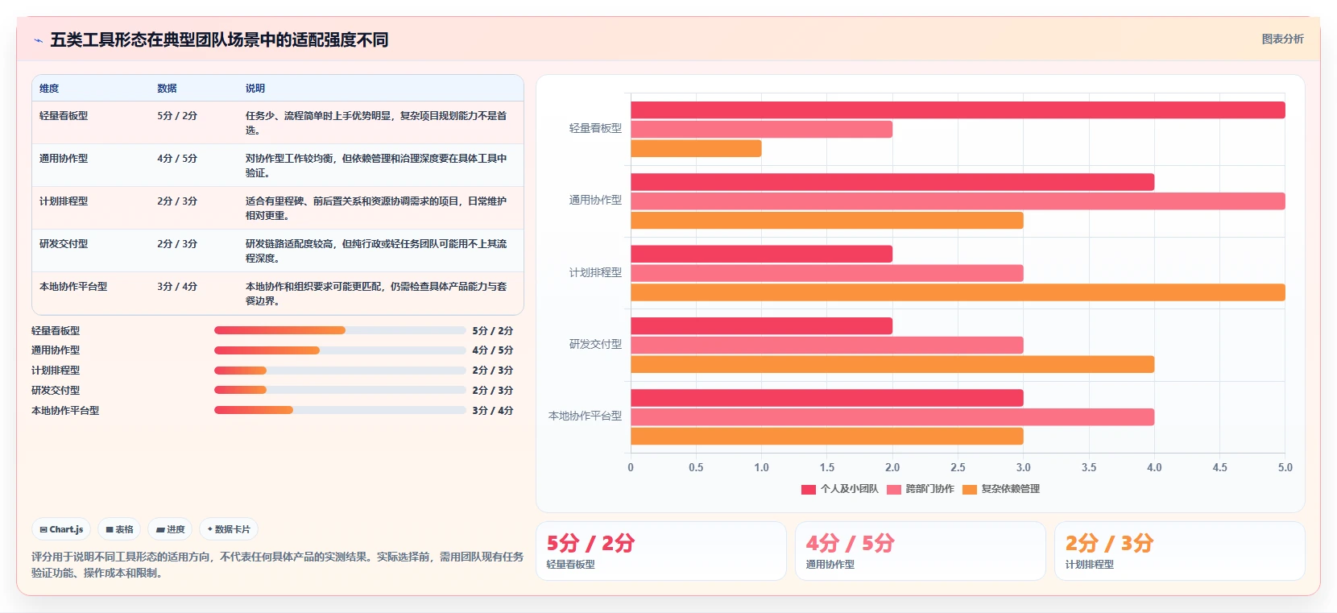Image resolution: width=1337 pixels, height=613 pixels.
Task: Click the small icon before the card title
Action: [x=38, y=40]
